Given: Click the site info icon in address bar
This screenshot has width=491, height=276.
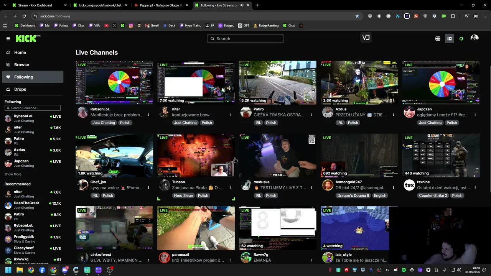Looking at the screenshot, I should coord(35,16).
